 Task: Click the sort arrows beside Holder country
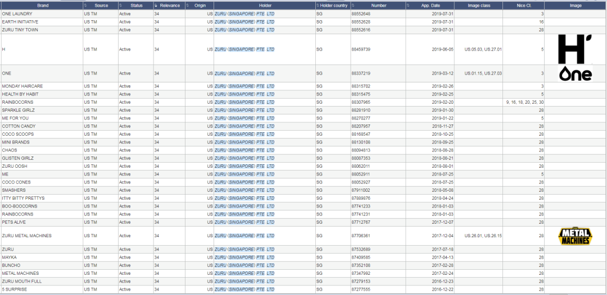pos(318,6)
